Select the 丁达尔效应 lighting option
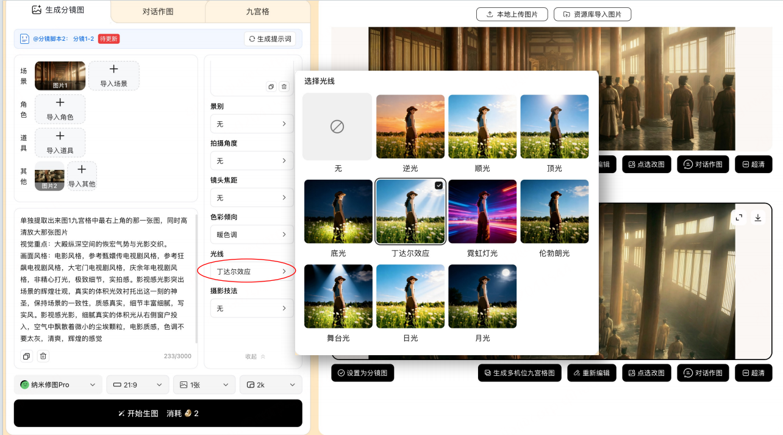This screenshot has width=783, height=435. [x=410, y=211]
